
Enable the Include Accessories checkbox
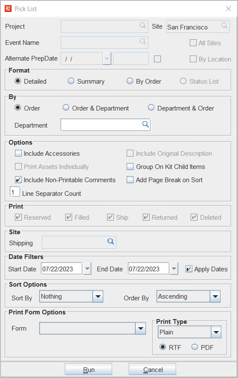[x=19, y=153]
